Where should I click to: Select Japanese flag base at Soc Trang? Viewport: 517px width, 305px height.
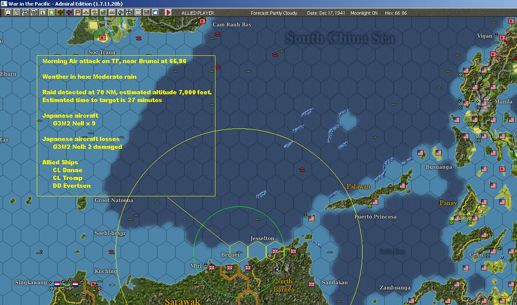point(103,38)
